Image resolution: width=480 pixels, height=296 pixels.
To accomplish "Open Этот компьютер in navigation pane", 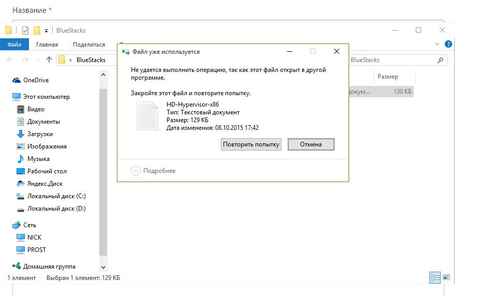I will (x=46, y=97).
